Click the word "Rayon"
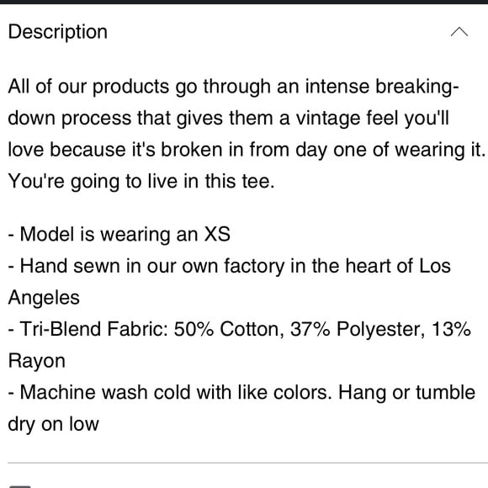The width and height of the screenshot is (488, 488). (37, 361)
